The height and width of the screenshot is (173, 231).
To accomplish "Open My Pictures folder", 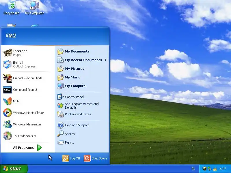I will click(x=82, y=69).
